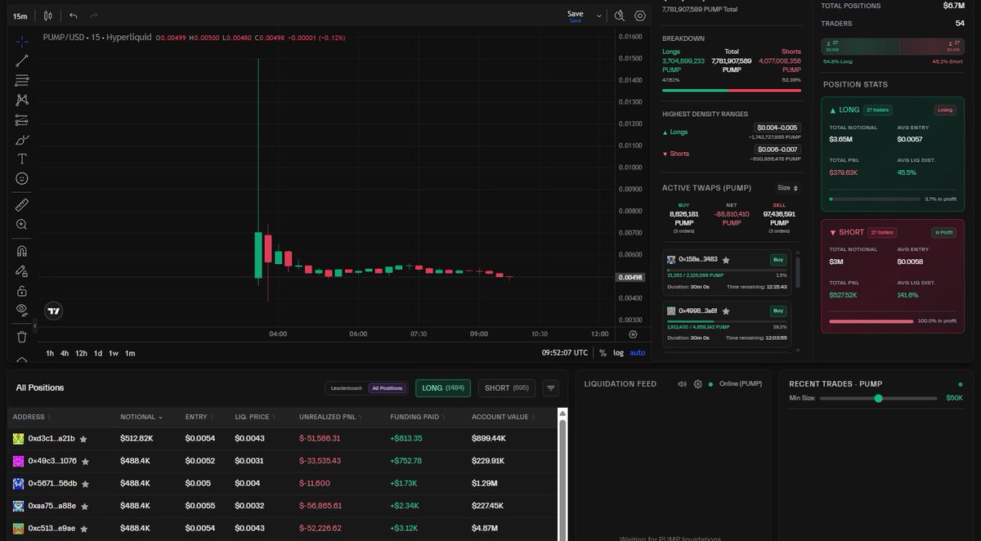Select the trend line drawing tool

point(22,60)
